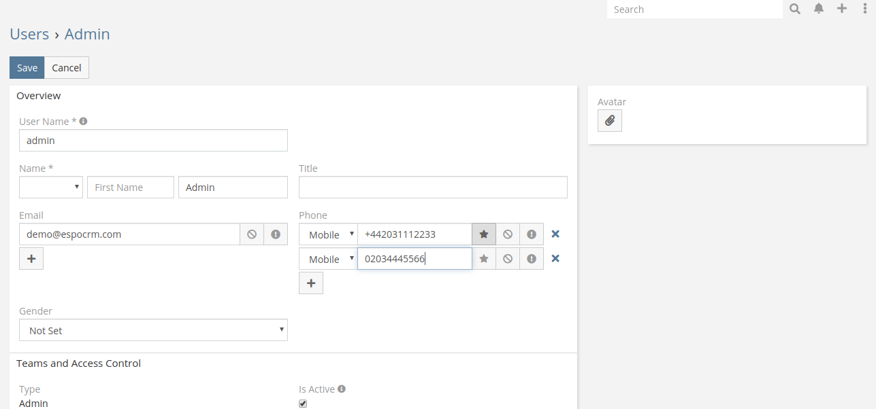The image size is (876, 409).
Task: Click the search magnifier icon
Action: (x=795, y=9)
